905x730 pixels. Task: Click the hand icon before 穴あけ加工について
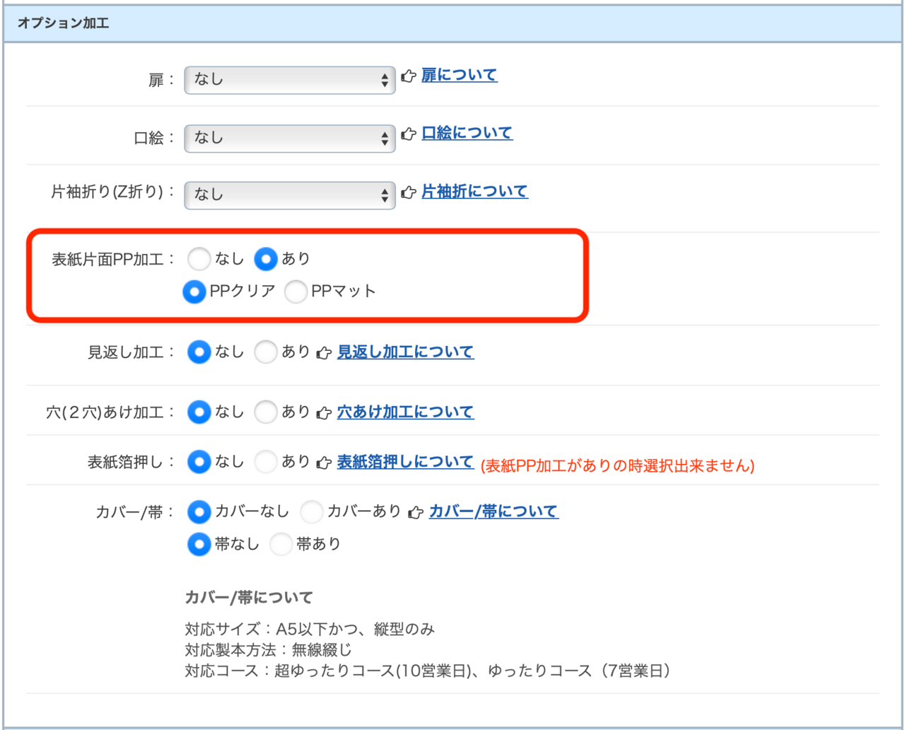(x=324, y=413)
